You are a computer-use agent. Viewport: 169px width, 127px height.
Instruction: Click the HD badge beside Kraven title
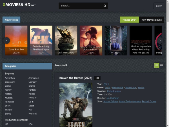tap(97, 78)
